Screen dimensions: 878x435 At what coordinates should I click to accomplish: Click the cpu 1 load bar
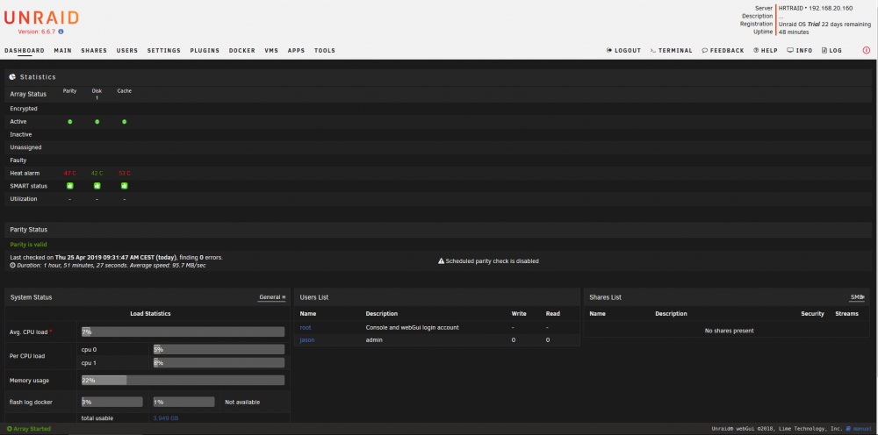click(x=219, y=362)
